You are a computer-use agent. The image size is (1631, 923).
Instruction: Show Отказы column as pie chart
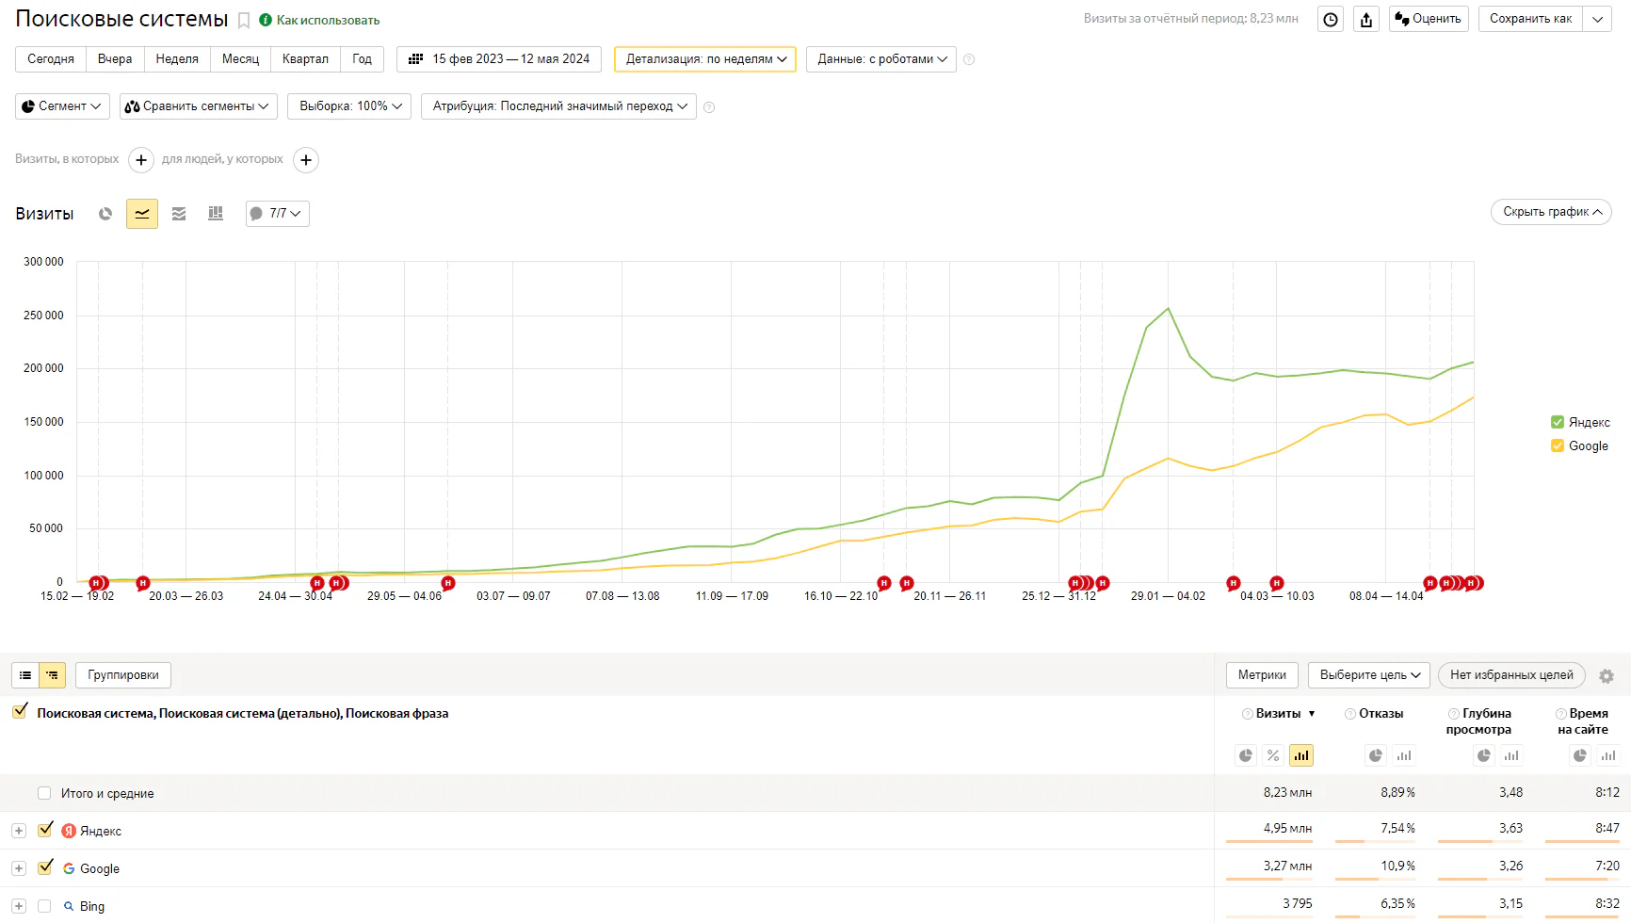coord(1376,755)
